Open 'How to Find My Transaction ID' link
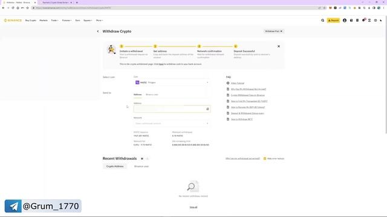This screenshot has height=217, width=387. [249, 101]
